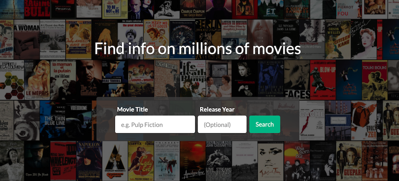This screenshot has width=399, height=181.
Task: Select the Citizen Kane poster
Action: tap(338, 39)
